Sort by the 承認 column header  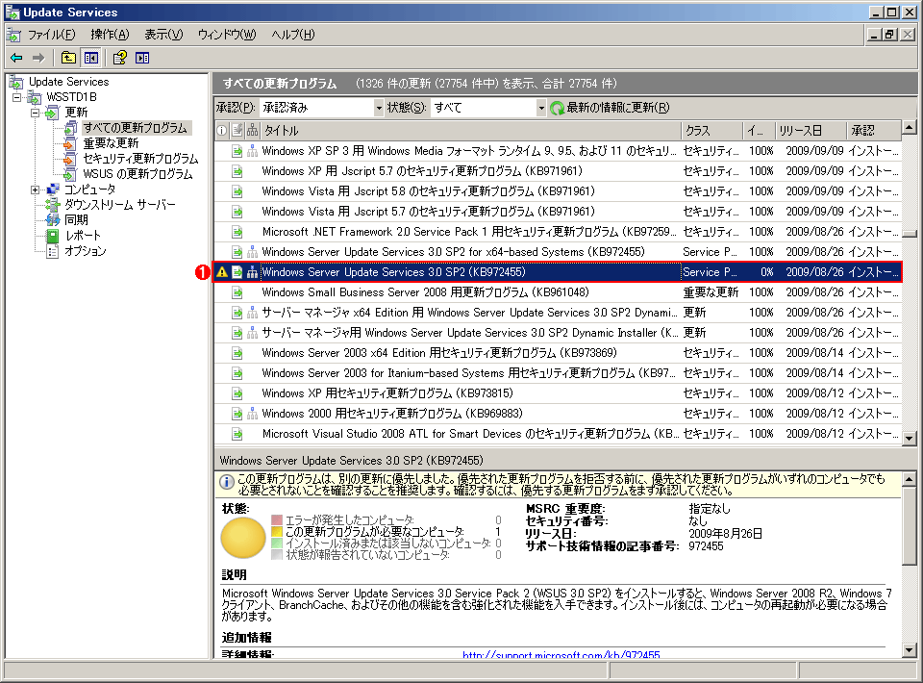pyautogui.click(x=874, y=130)
